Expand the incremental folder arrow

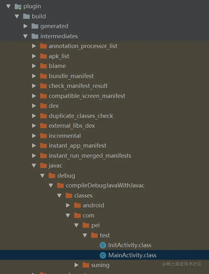34,136
